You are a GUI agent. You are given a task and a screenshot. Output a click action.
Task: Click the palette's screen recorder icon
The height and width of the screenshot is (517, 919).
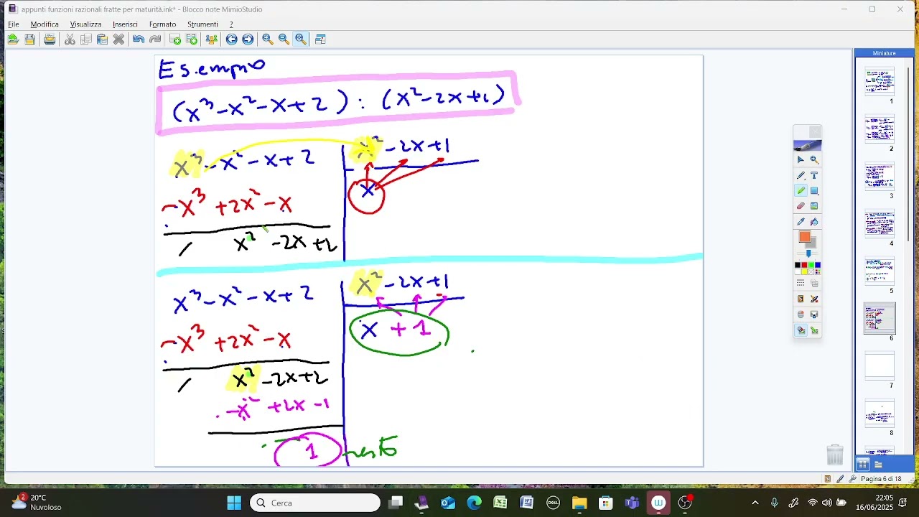(814, 315)
